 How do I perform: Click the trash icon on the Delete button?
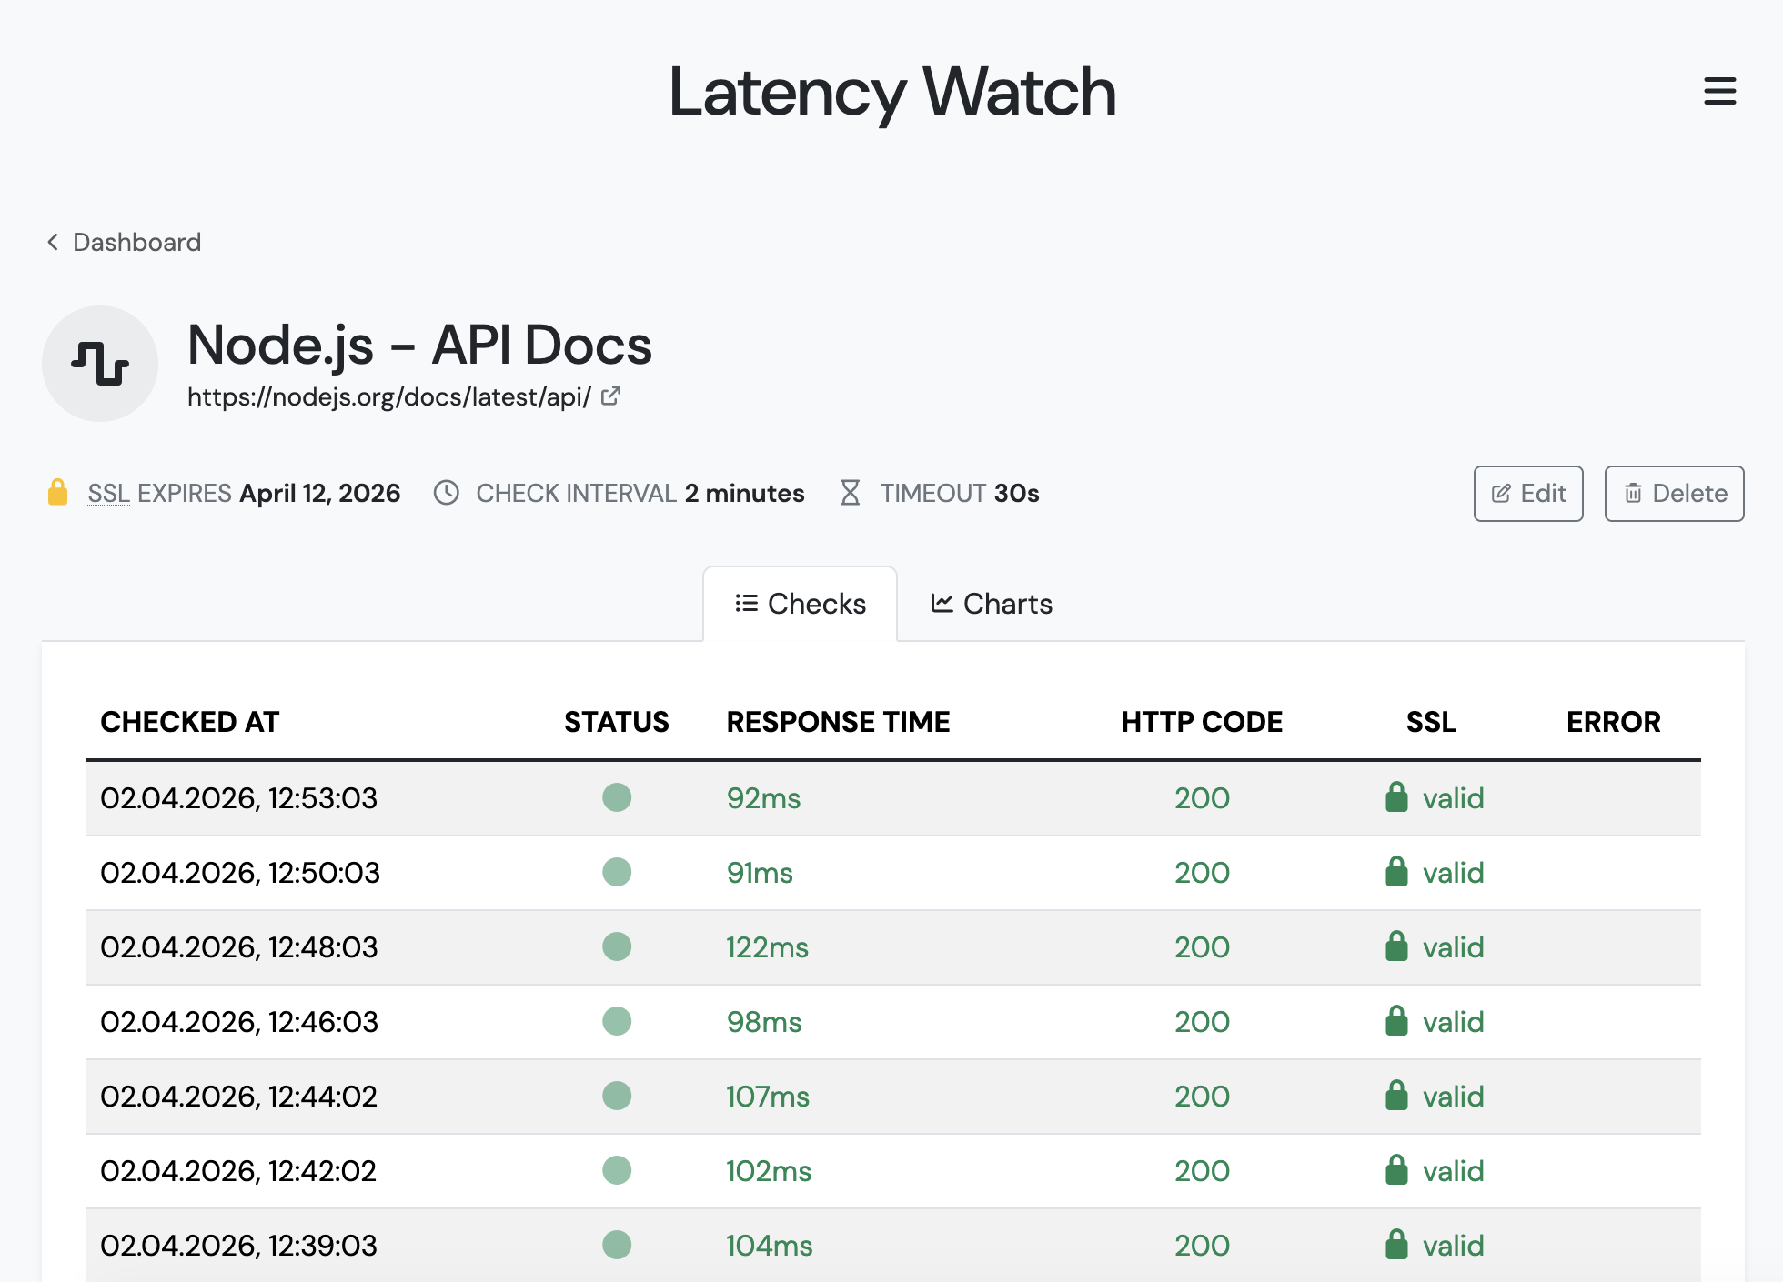[1634, 493]
